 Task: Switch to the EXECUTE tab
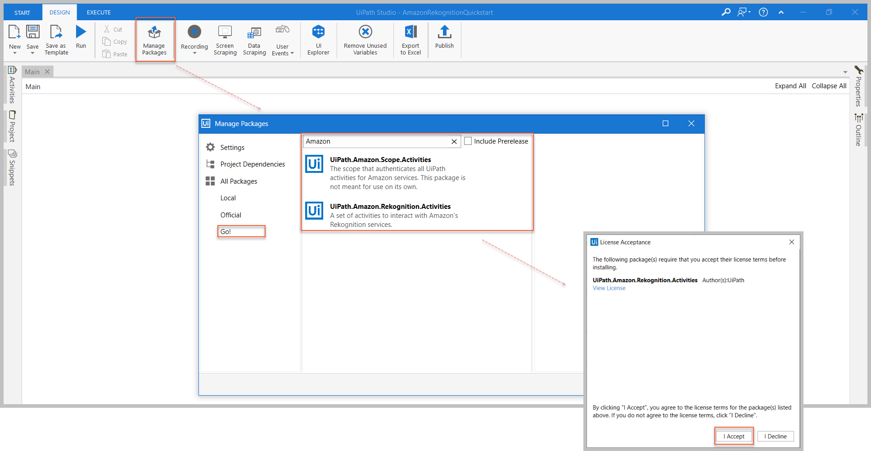pyautogui.click(x=99, y=13)
